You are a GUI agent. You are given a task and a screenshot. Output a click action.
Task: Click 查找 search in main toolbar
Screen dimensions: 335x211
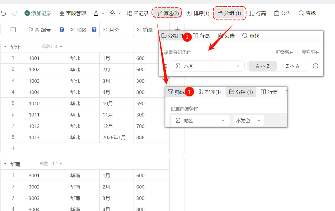pyautogui.click(x=307, y=13)
